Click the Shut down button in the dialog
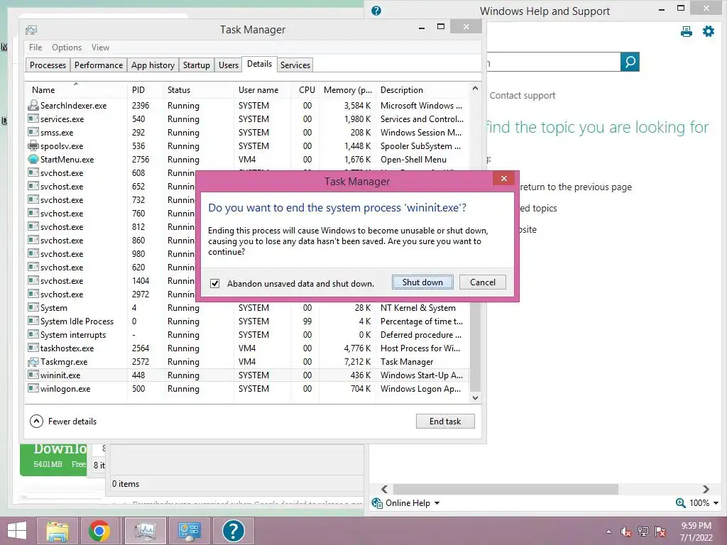Image resolution: width=727 pixels, height=545 pixels. point(422,282)
